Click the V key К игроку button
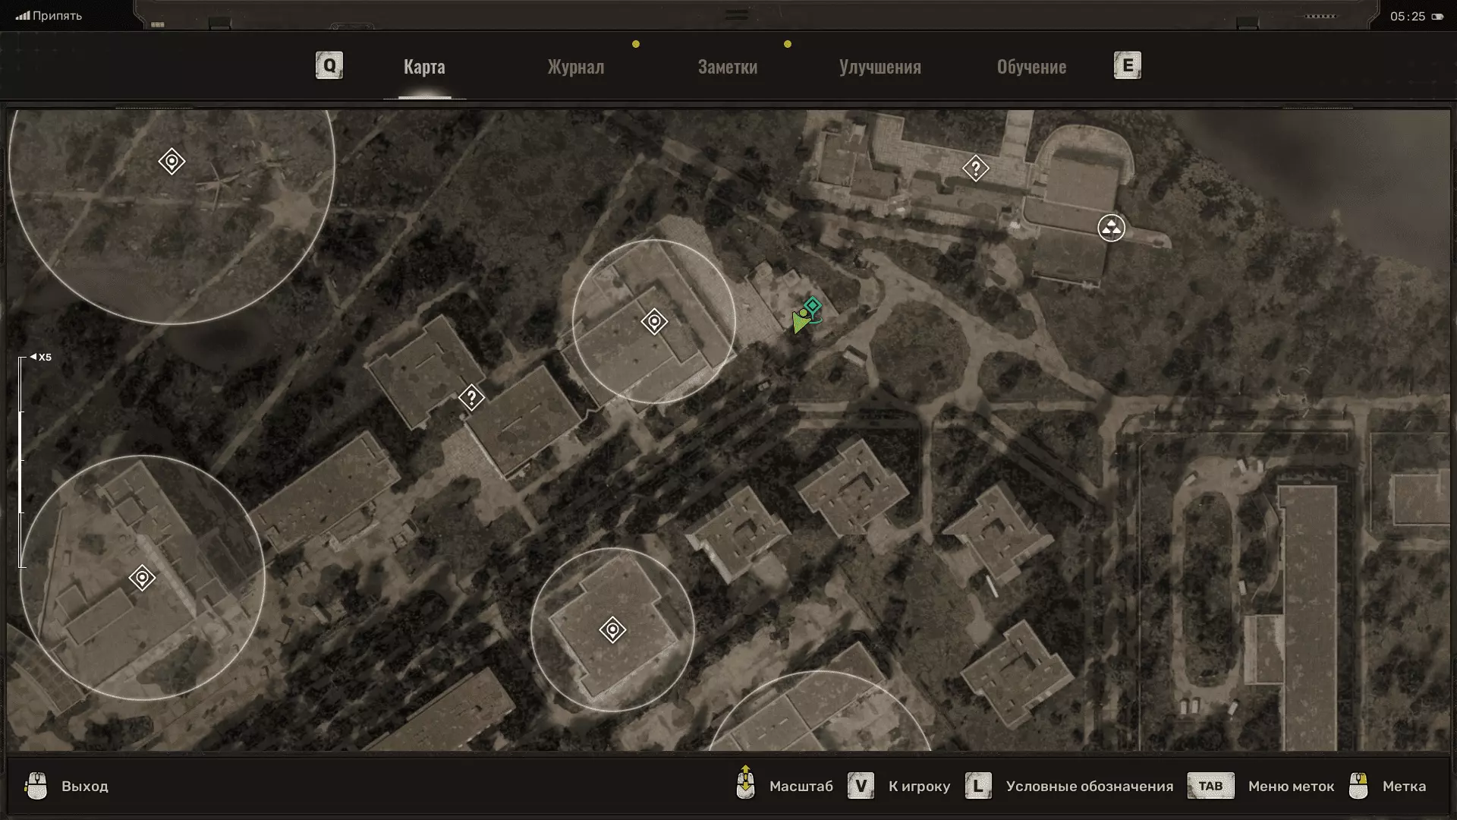This screenshot has height=820, width=1457. [x=861, y=786]
